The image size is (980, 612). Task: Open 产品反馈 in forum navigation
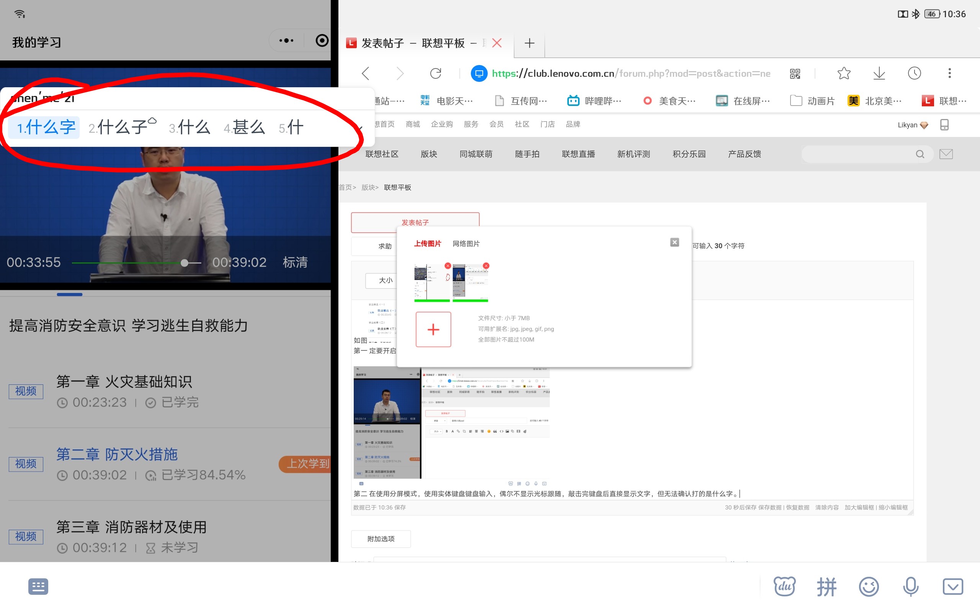click(744, 154)
